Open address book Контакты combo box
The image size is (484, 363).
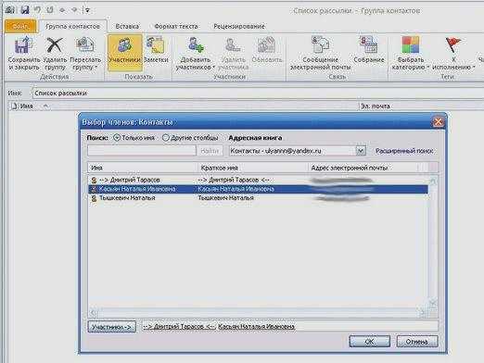[298, 151]
